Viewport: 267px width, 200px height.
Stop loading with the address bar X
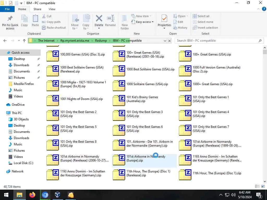click(x=169, y=41)
